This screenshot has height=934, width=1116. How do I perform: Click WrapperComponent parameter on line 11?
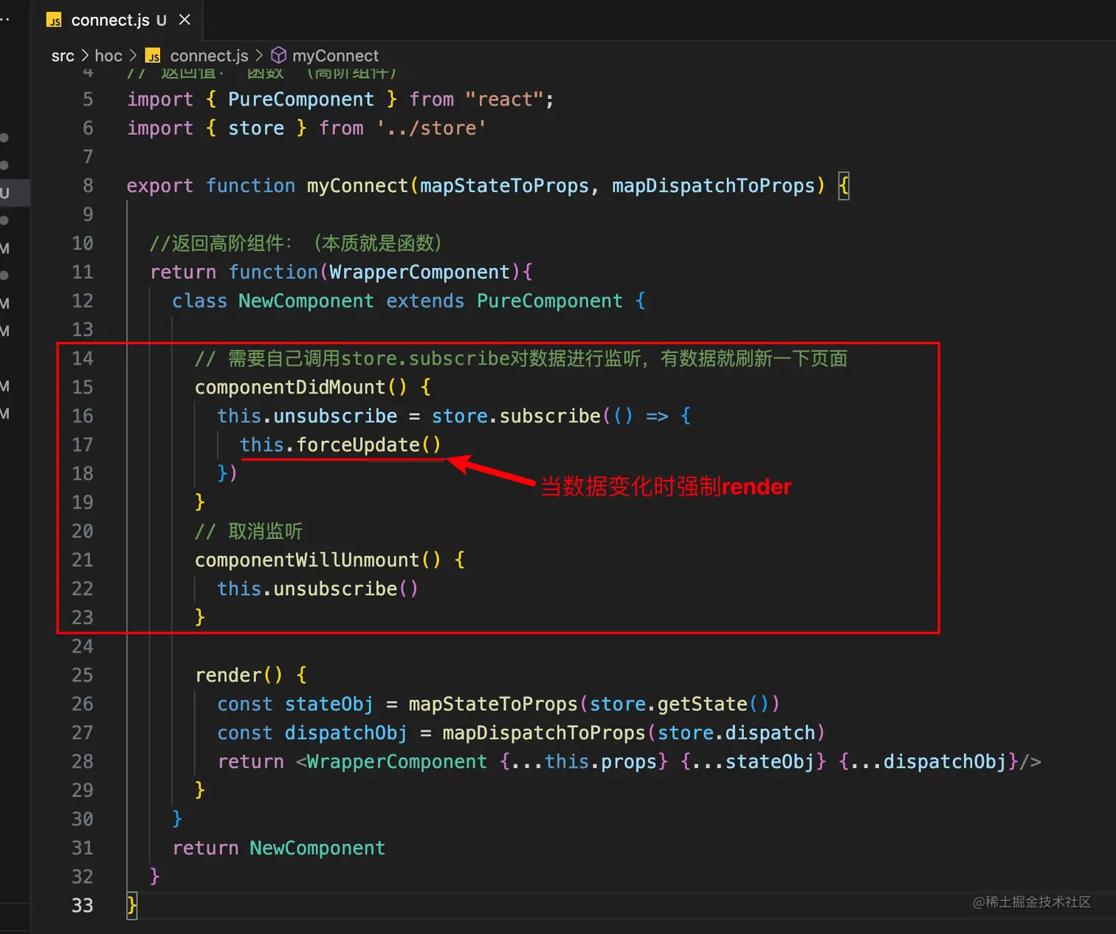point(419,272)
